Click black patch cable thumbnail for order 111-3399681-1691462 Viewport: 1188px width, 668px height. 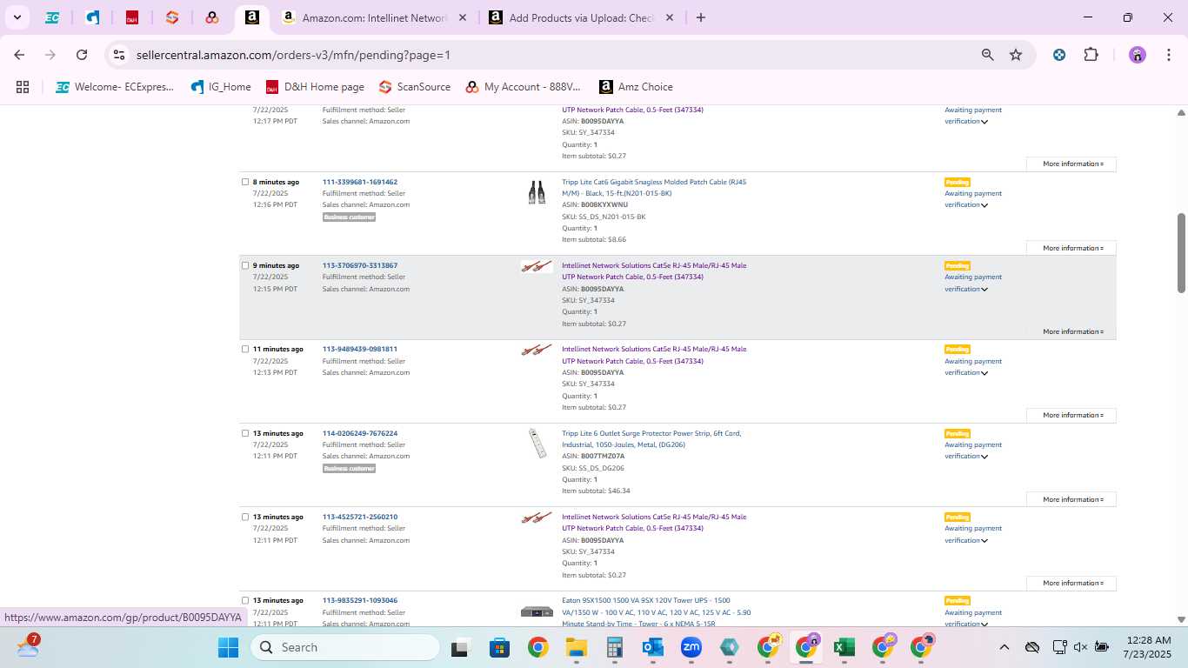pos(537,192)
